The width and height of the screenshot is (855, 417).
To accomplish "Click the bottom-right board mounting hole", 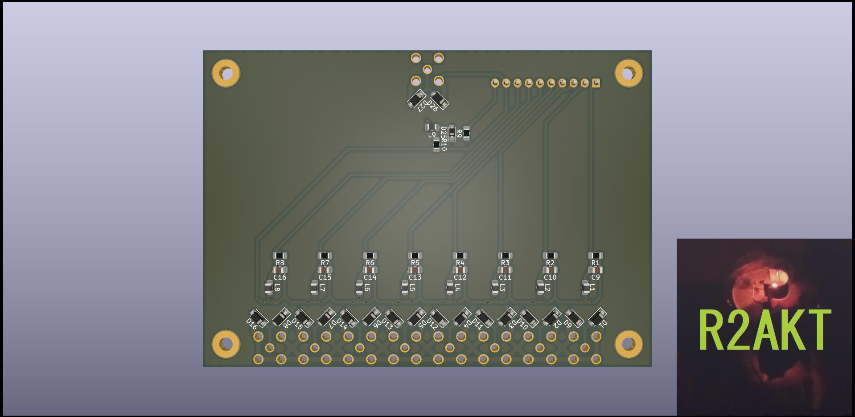I will point(628,343).
